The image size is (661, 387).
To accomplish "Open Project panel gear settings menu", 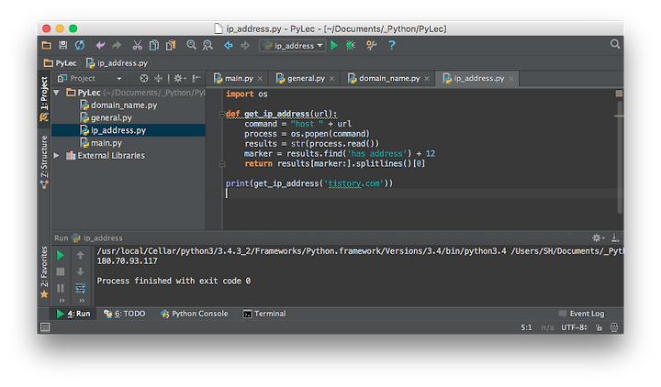I will pos(180,78).
